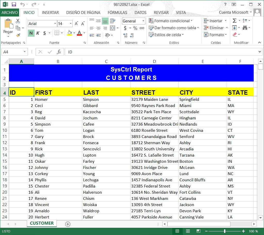The width and height of the screenshot is (264, 235).
Task: Click the Save icon in quick access toolbar
Action: click(14, 4)
